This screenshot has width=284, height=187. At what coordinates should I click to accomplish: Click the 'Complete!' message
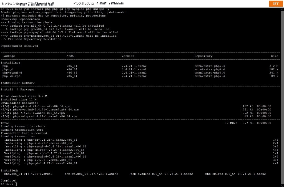point(9,181)
